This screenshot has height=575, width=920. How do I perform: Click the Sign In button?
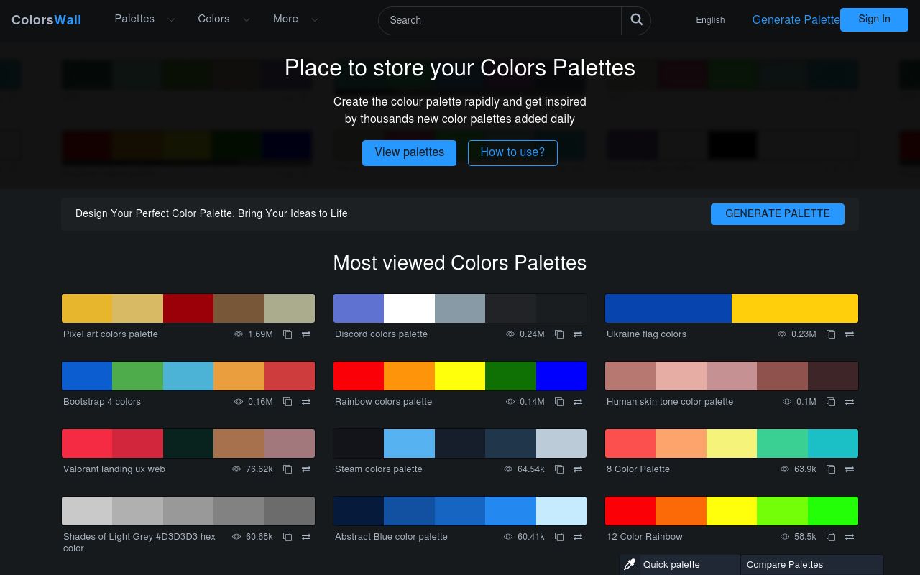[x=874, y=19]
